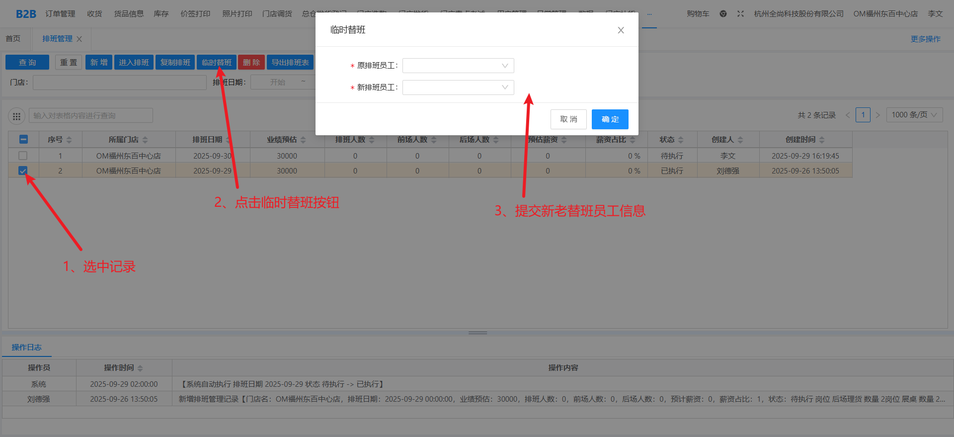Click the fullscreen toggle icon in header

[740, 14]
